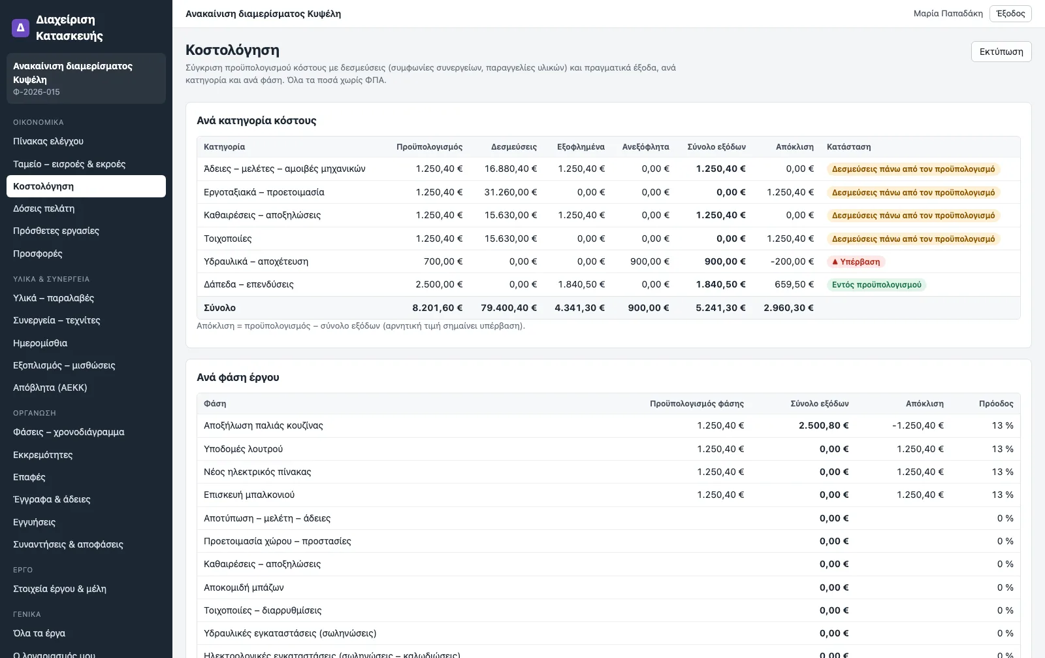Click the purple Δ app logo icon

click(x=20, y=27)
